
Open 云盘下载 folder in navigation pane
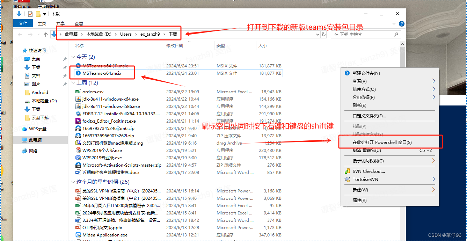click(x=40, y=118)
